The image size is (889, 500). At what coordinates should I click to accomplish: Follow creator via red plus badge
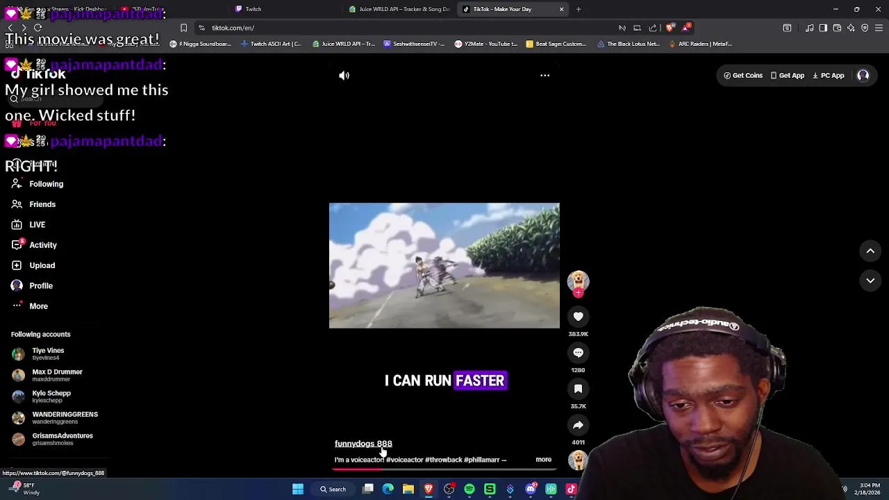(578, 293)
